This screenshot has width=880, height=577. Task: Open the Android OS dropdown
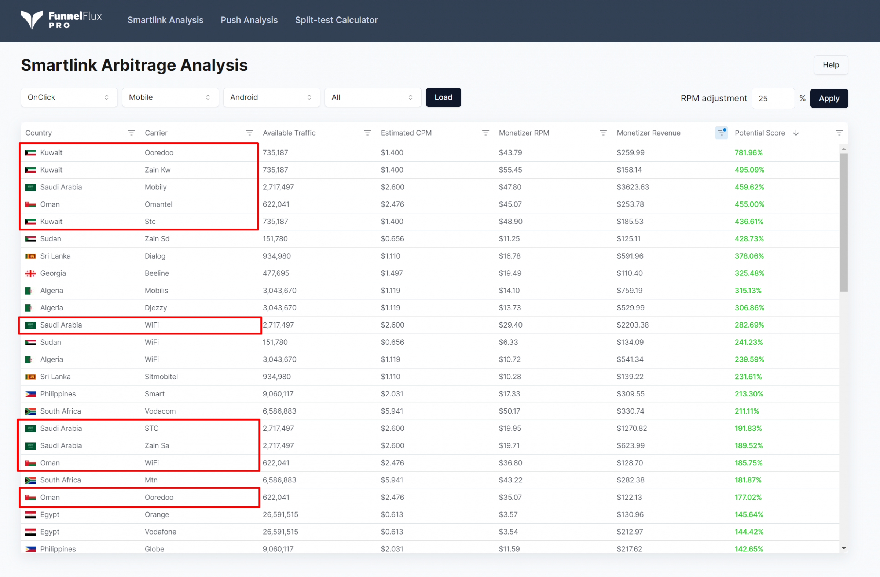(x=272, y=97)
